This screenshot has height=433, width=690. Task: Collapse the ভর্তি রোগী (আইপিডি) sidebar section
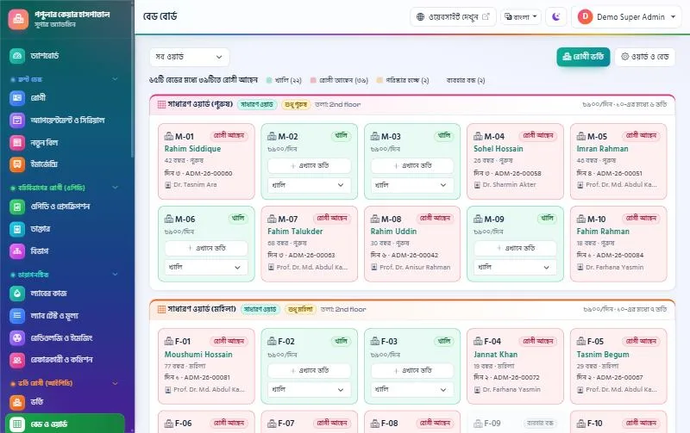115,383
